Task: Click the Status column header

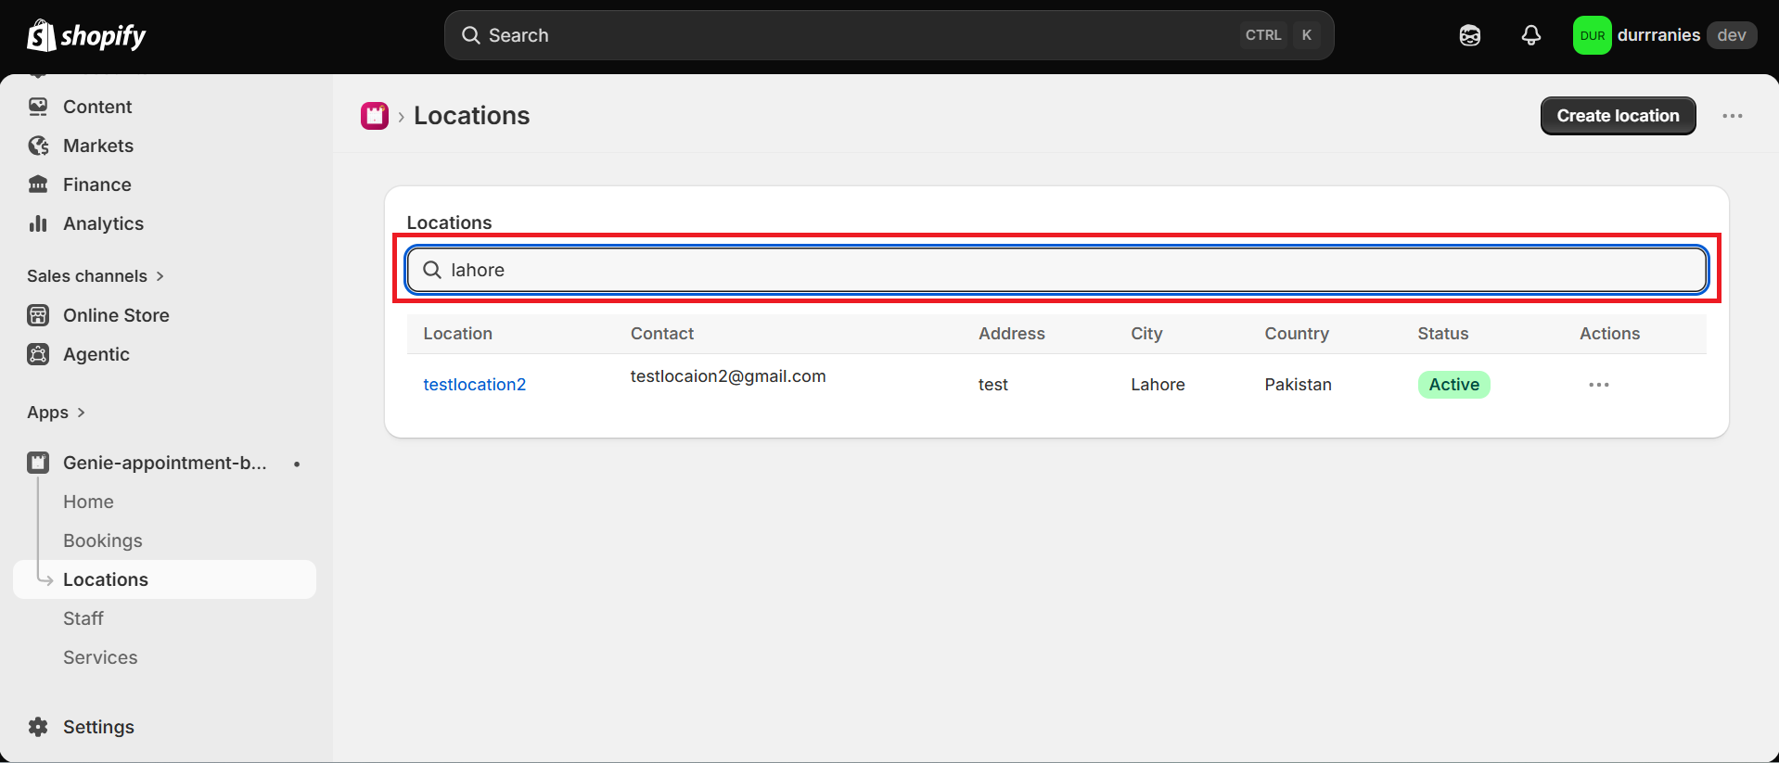Action: click(x=1442, y=334)
